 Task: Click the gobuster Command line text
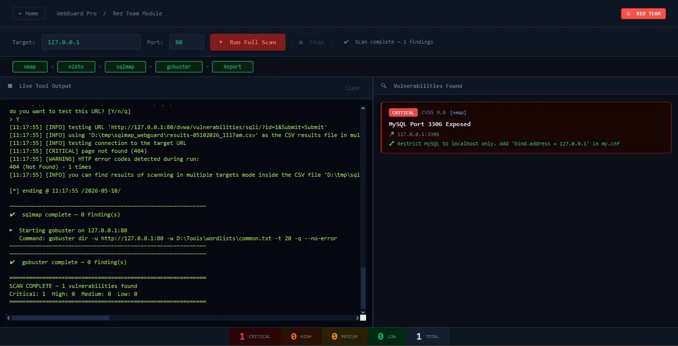pyautogui.click(x=178, y=238)
